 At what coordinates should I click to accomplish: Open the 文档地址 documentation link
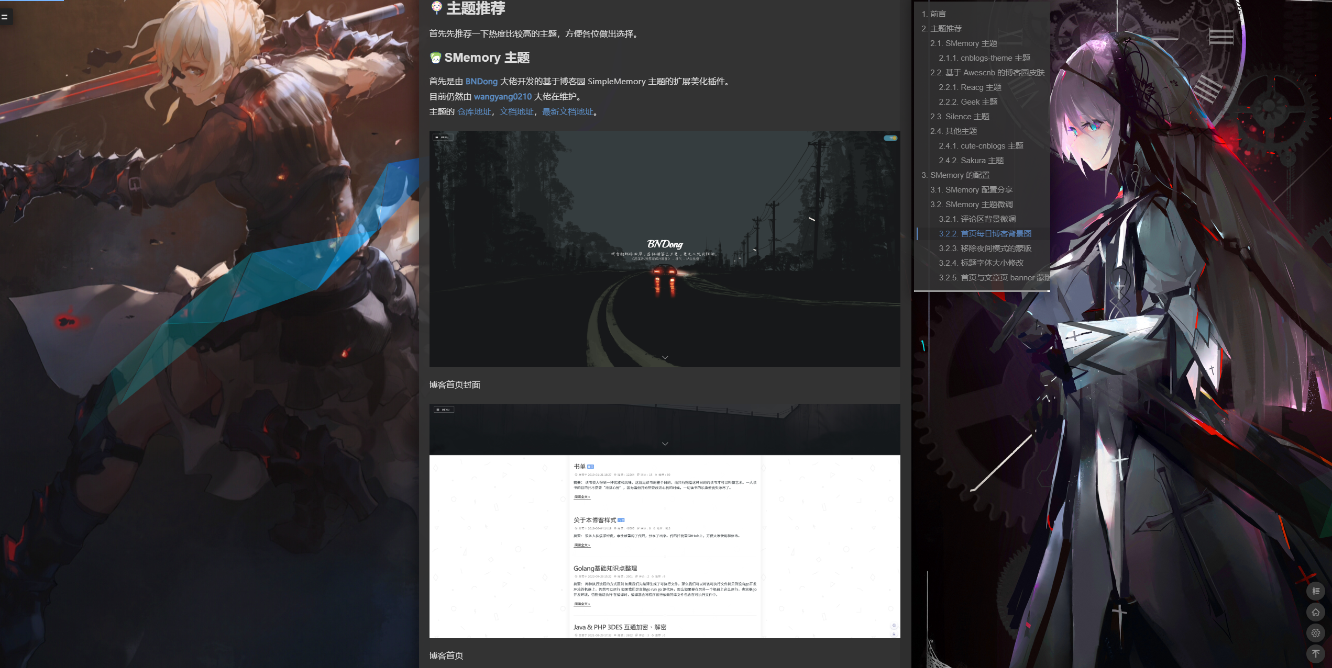[516, 112]
